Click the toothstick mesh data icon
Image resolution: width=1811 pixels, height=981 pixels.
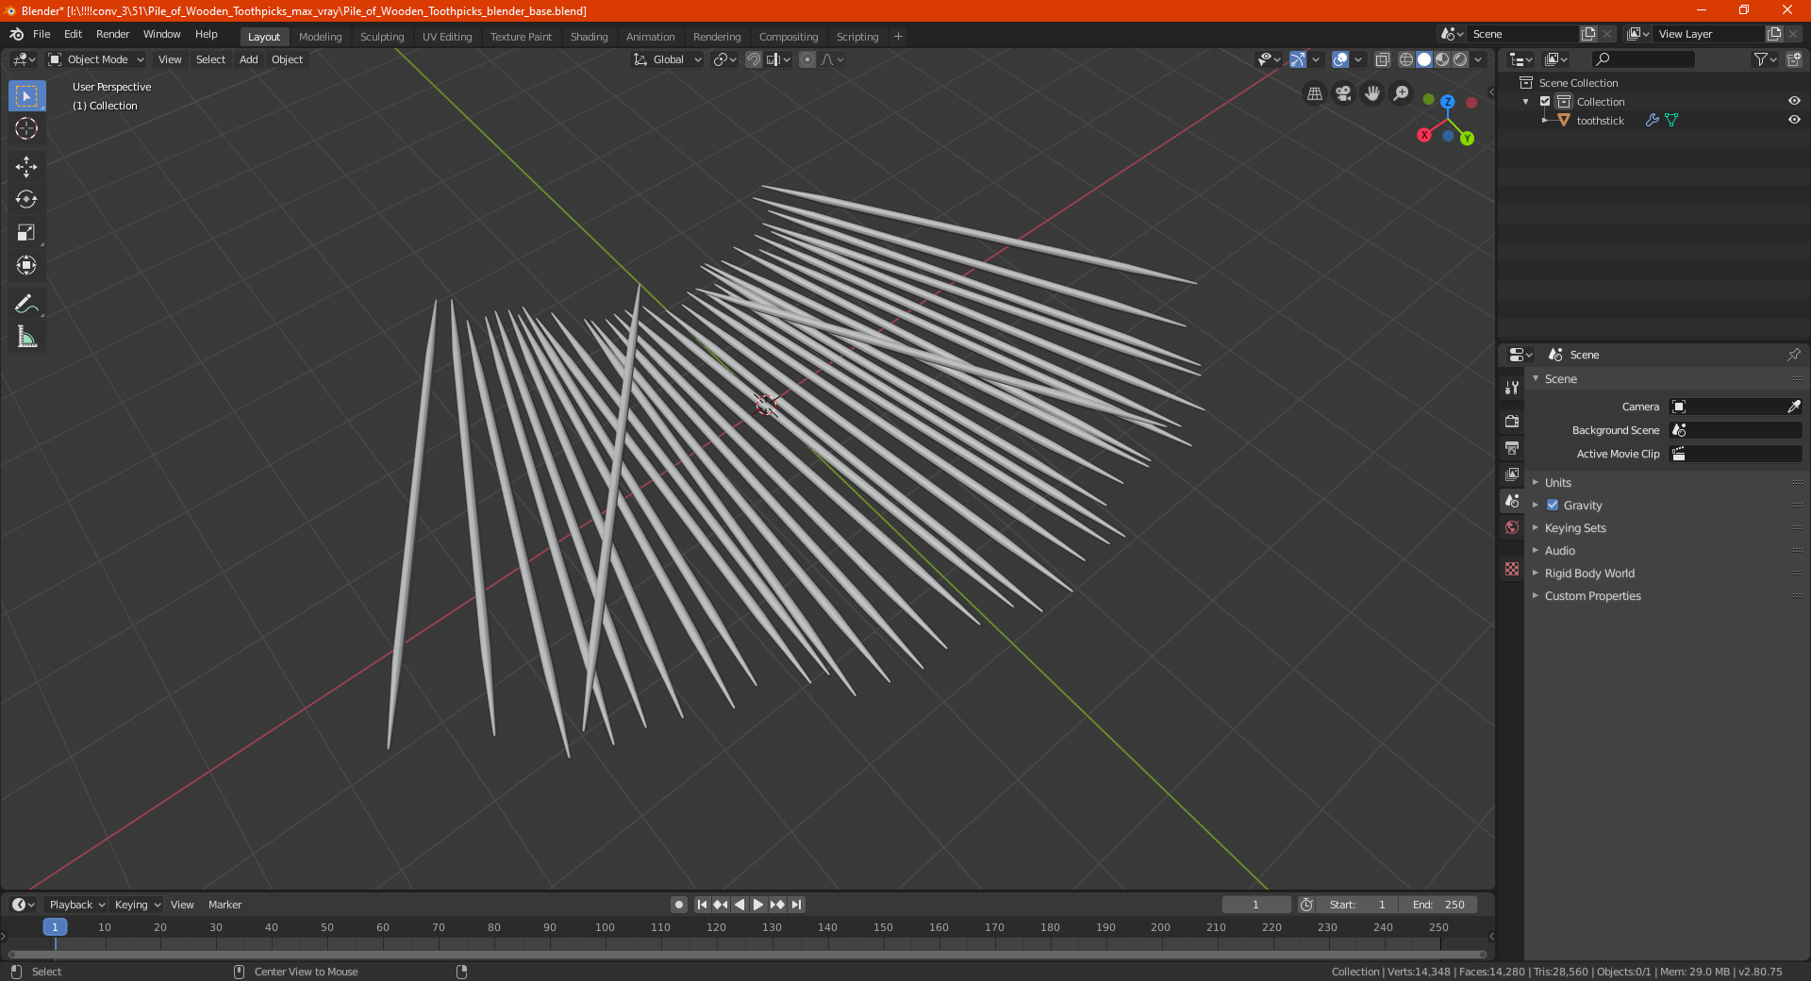1671,120
